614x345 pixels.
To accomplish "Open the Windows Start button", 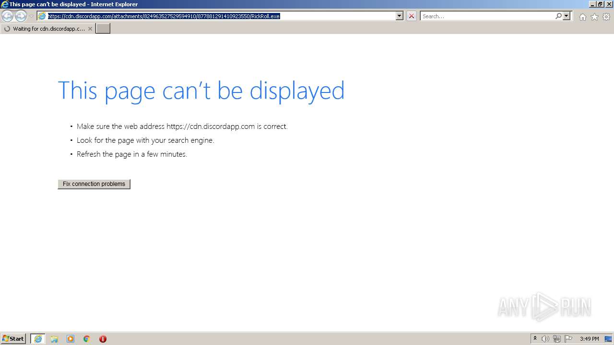I will click(x=13, y=339).
